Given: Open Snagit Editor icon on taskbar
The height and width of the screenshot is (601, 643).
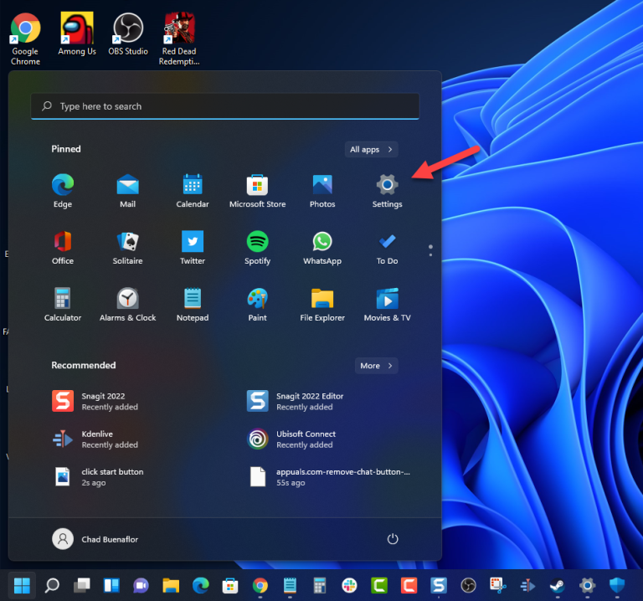Looking at the screenshot, I should [439, 585].
